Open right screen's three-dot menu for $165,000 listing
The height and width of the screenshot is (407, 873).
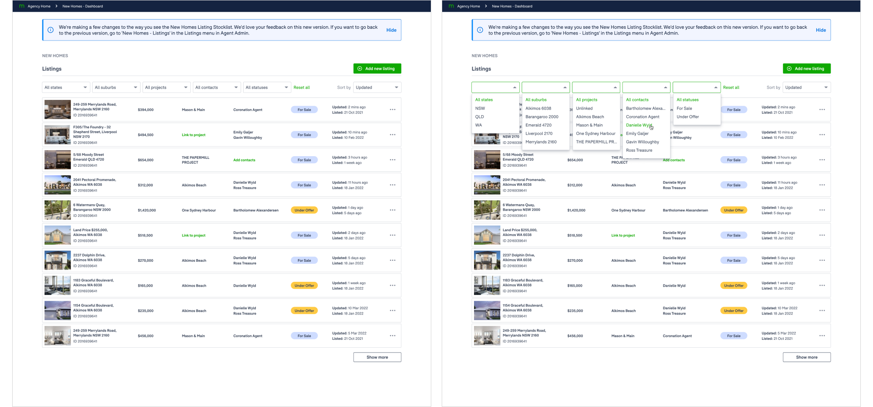(x=822, y=286)
